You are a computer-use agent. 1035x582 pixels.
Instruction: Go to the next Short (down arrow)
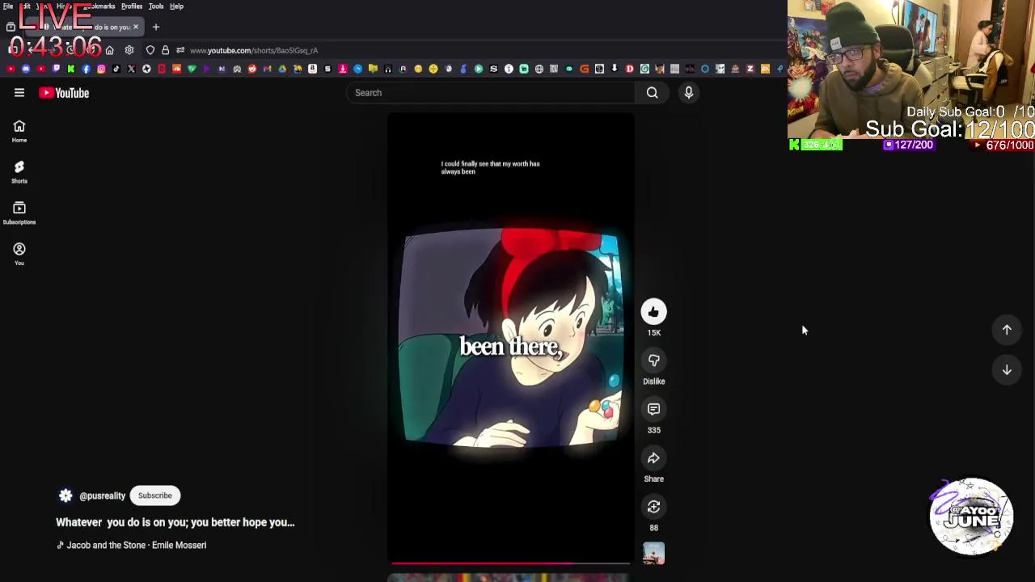[1007, 370]
